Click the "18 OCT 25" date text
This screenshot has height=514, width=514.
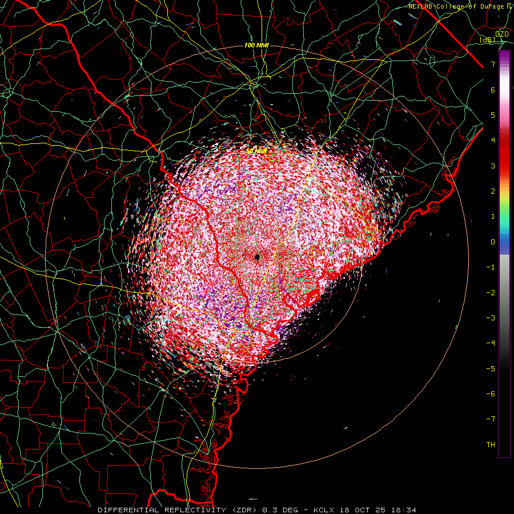[362, 510]
